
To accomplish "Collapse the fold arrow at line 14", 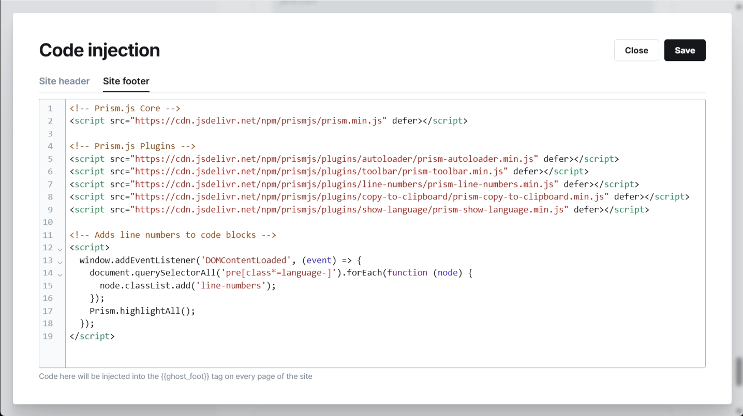I will (x=60, y=274).
